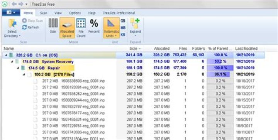Select file 1507229761-reg_0001.inp

coord(83,126)
